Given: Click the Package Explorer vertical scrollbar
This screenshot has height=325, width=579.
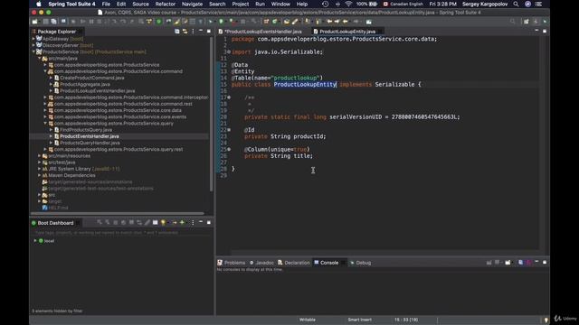Looking at the screenshot, I should (212, 115).
